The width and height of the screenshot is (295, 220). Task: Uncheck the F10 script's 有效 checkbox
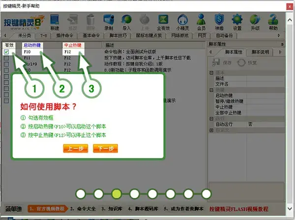pyautogui.click(x=6, y=52)
